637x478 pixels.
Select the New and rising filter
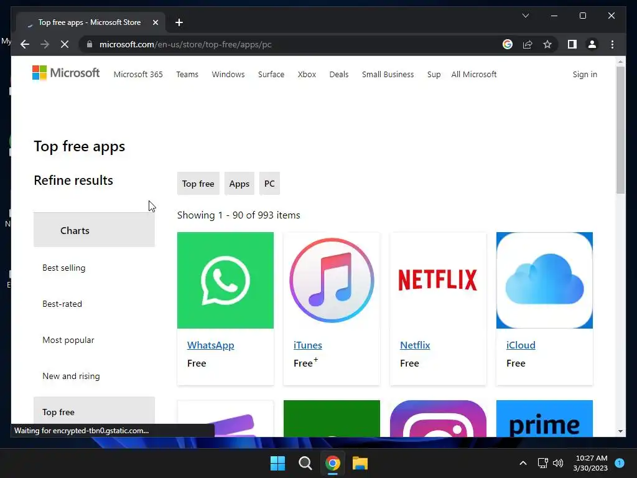click(x=71, y=376)
